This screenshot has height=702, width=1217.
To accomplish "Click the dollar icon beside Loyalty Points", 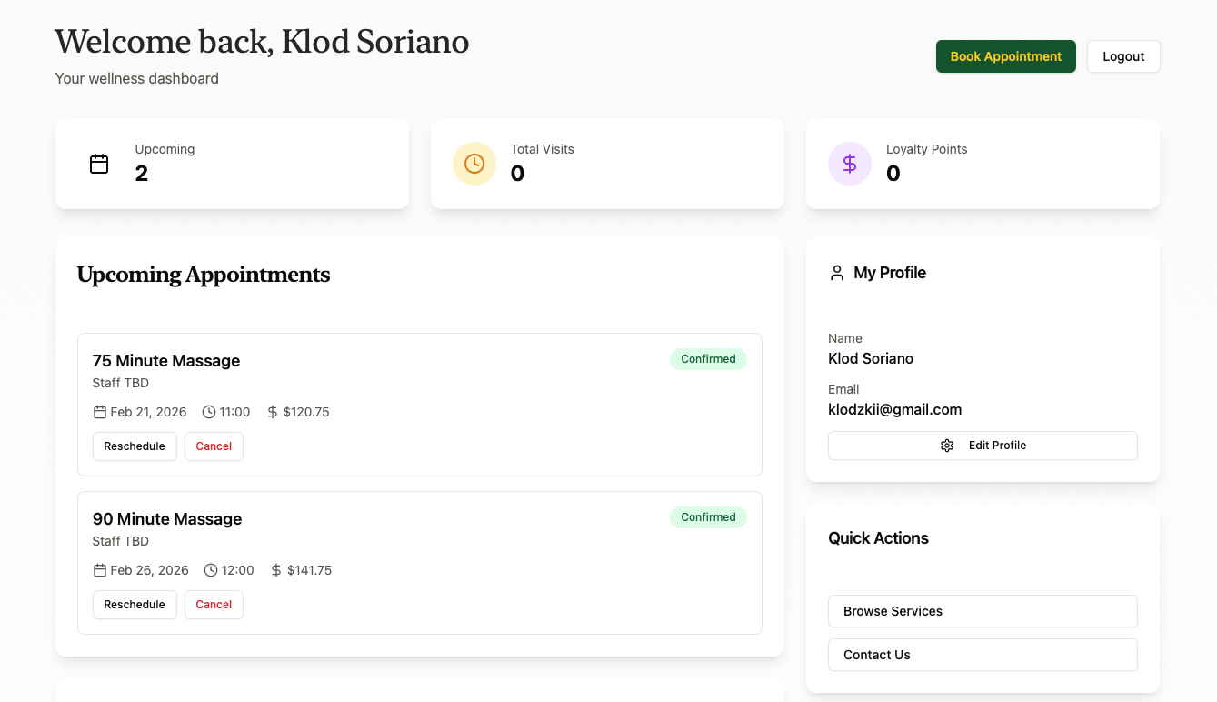I will pos(849,164).
